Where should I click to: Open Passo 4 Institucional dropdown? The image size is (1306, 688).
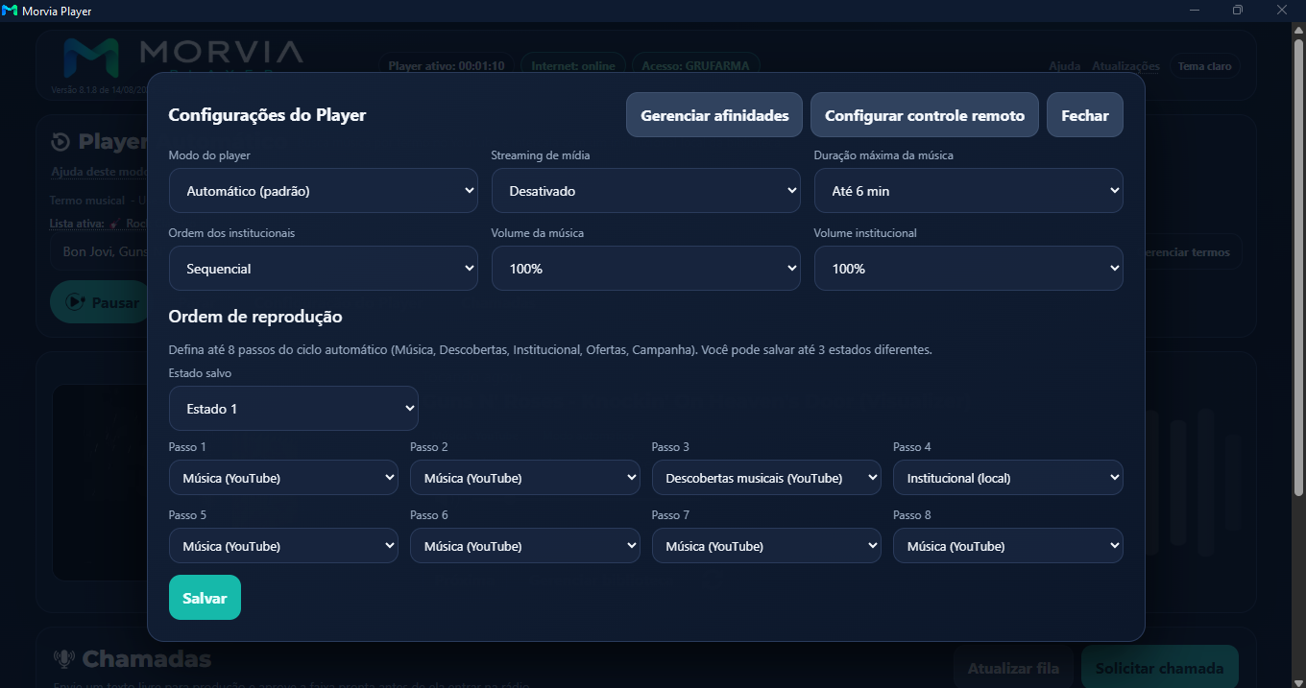pyautogui.click(x=1007, y=478)
